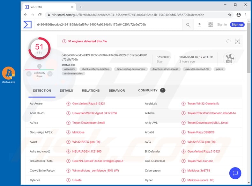The height and width of the screenshot is (186, 252).
Task: Click the runtime-modules tag
Action: (x=73, y=74)
